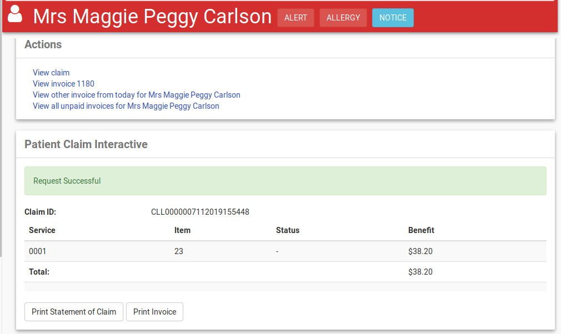
Task: Open the ALERT badge
Action: click(295, 18)
